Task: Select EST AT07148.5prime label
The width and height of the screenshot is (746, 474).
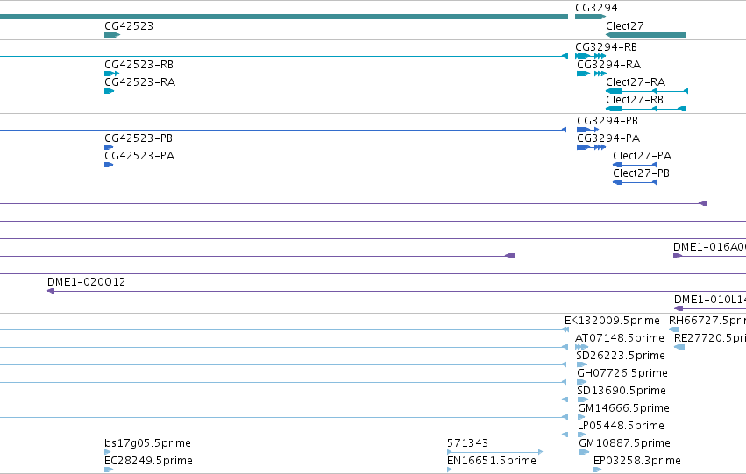Action: coord(620,337)
